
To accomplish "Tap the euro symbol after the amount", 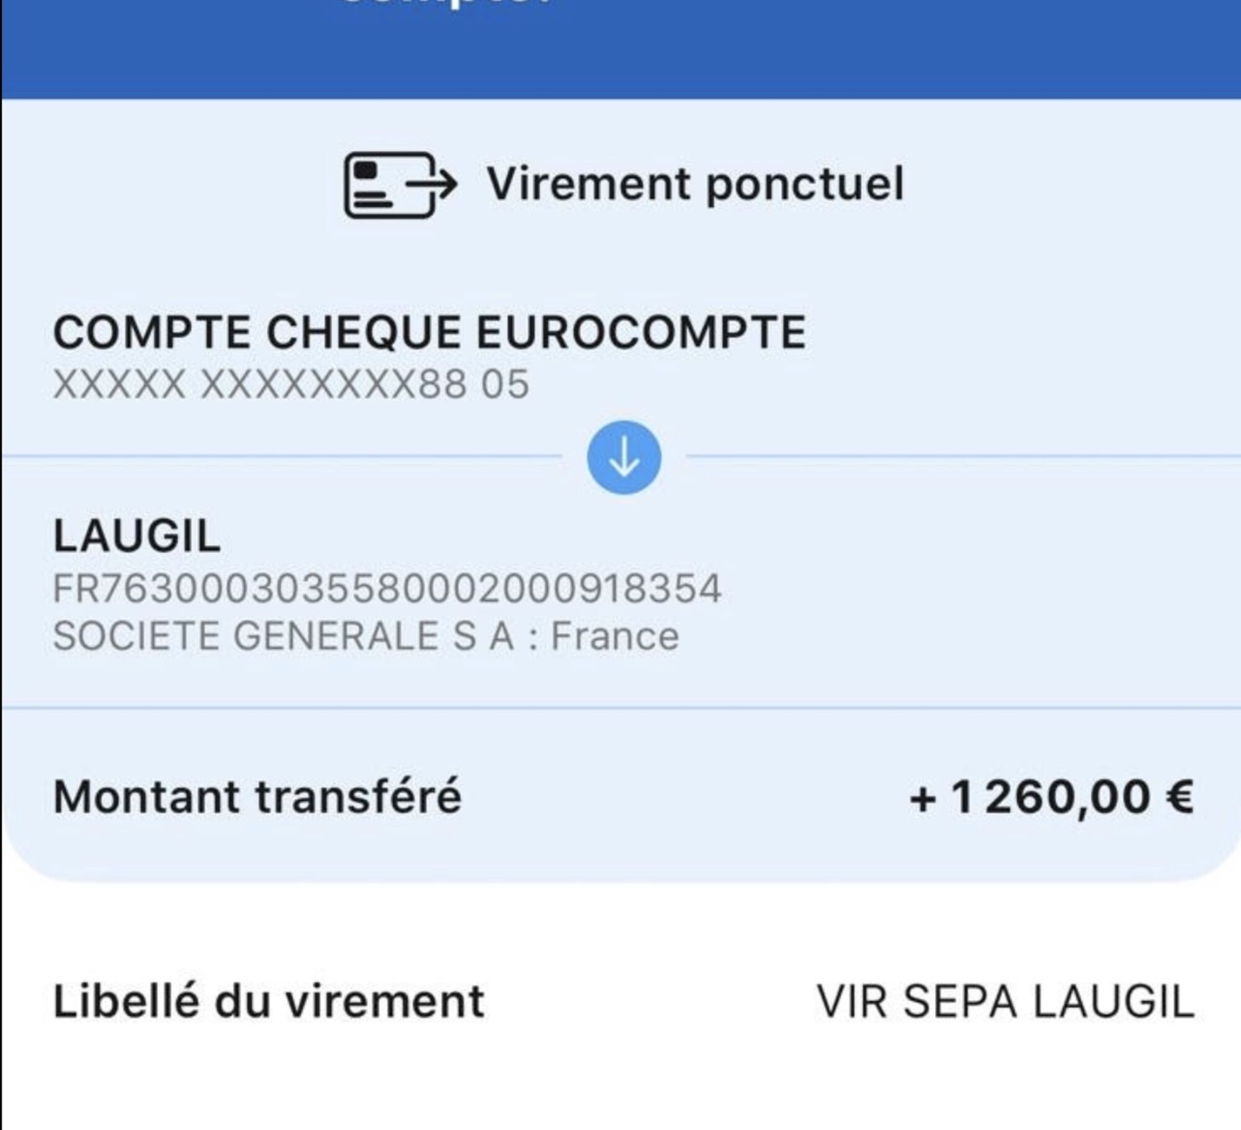I will (x=1178, y=797).
